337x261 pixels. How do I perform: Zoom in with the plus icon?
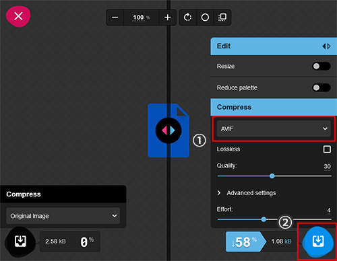167,17
